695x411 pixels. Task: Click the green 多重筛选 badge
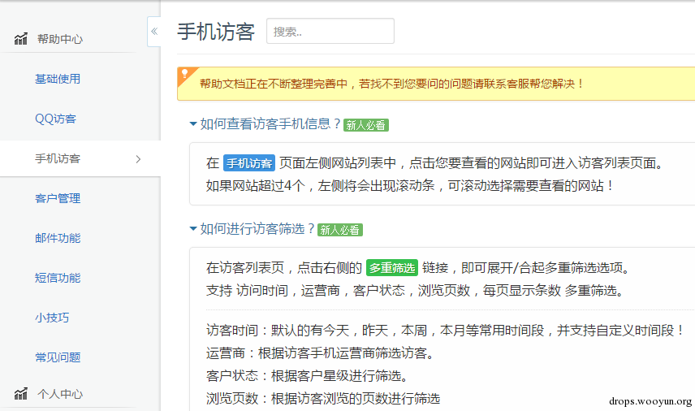point(391,267)
